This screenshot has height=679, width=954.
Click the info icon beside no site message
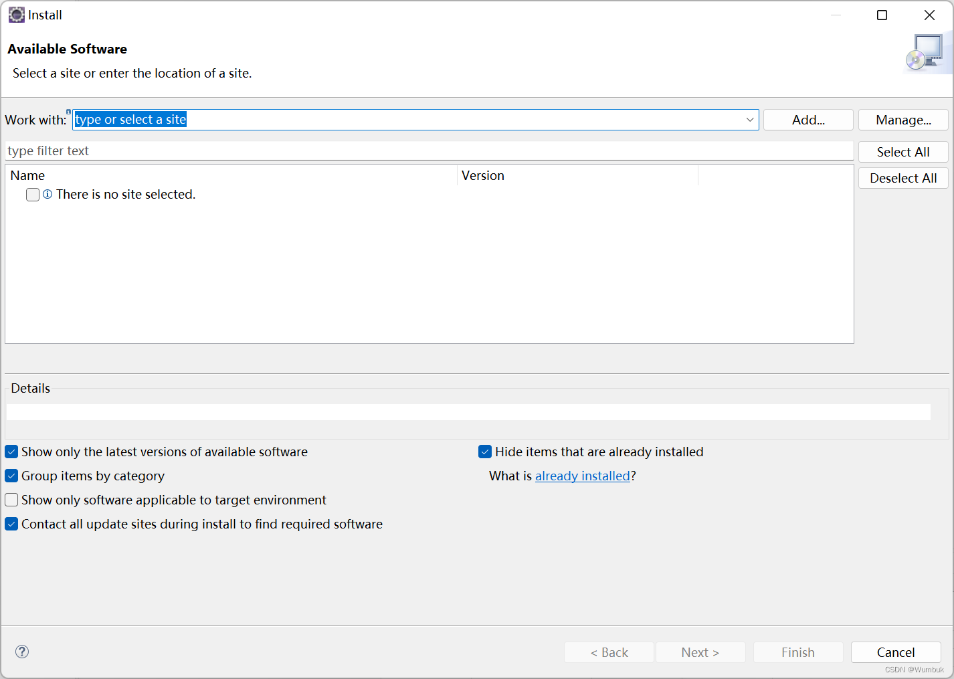(x=46, y=194)
